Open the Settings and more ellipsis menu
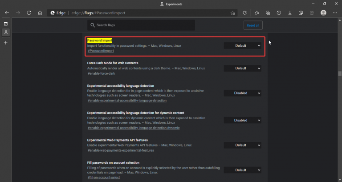Screen dimensions: 342x182 335,13
